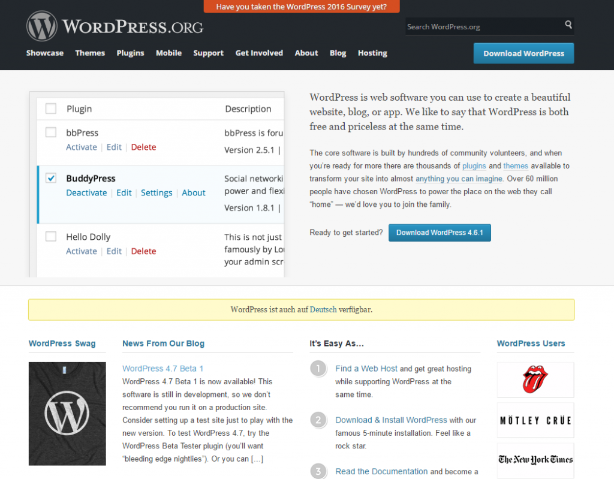This screenshot has height=479, width=614.
Task: Click the BuddyPress plugin name
Action: (x=91, y=179)
